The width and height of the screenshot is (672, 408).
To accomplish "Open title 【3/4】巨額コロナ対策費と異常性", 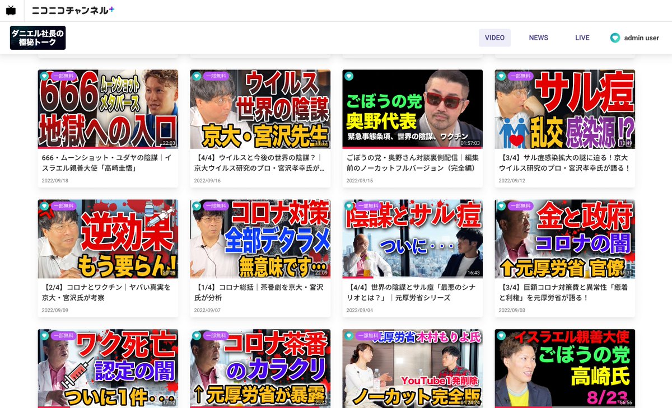I will [564, 293].
